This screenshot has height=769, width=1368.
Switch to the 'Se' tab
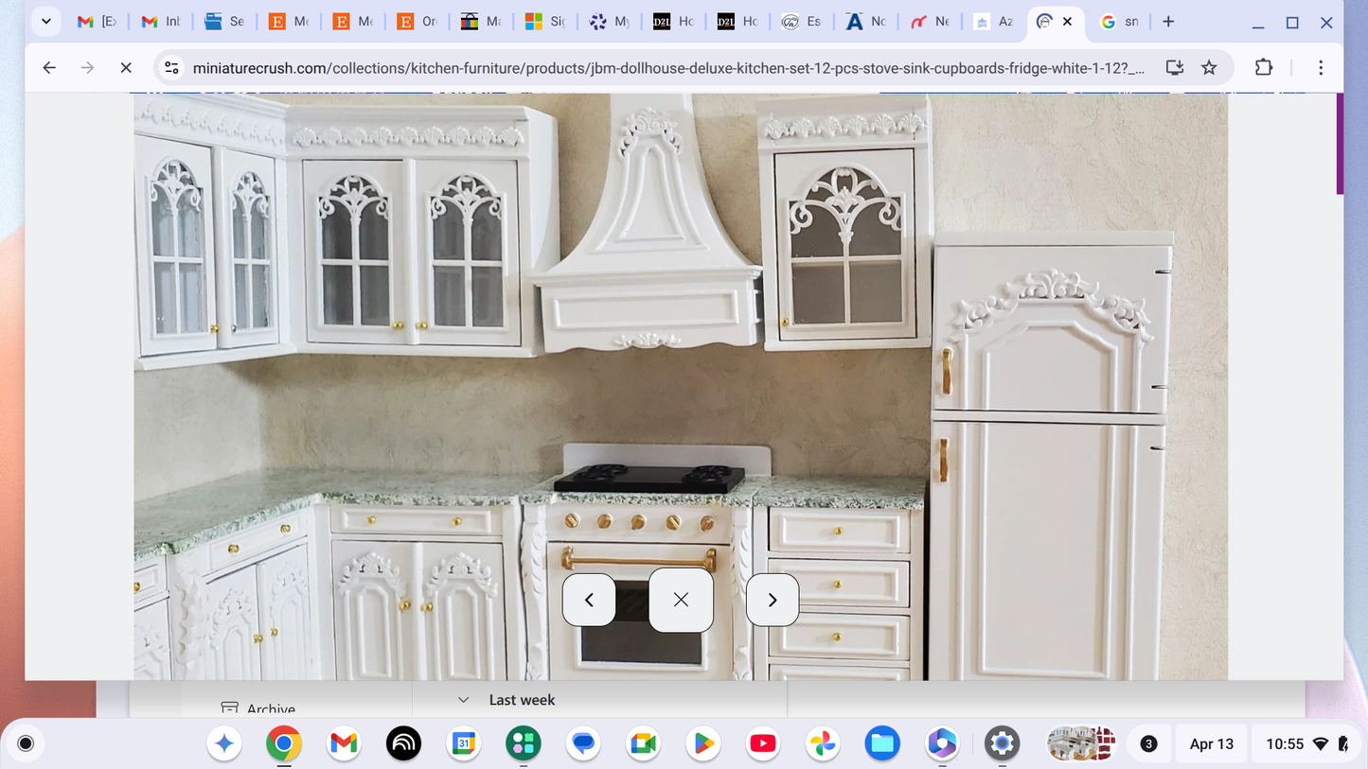[x=224, y=22]
